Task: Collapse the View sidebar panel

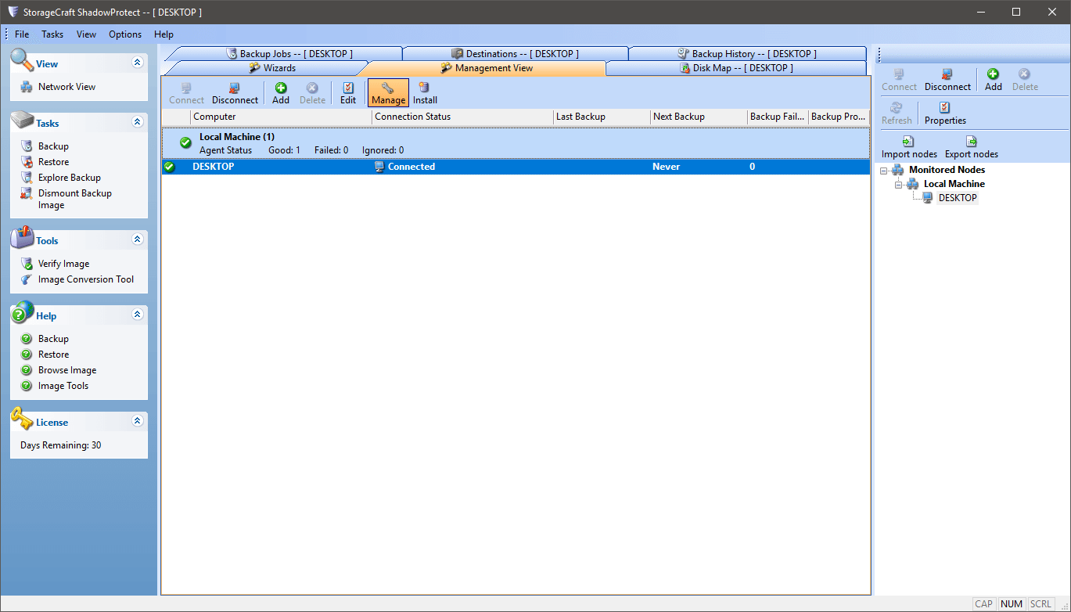Action: [x=138, y=63]
